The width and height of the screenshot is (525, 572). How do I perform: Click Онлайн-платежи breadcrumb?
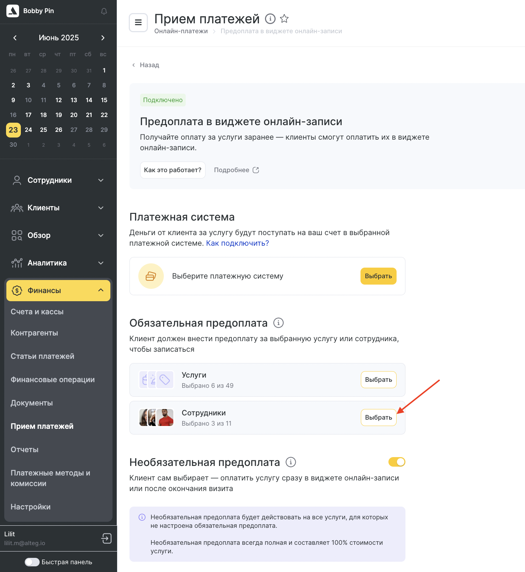click(181, 31)
